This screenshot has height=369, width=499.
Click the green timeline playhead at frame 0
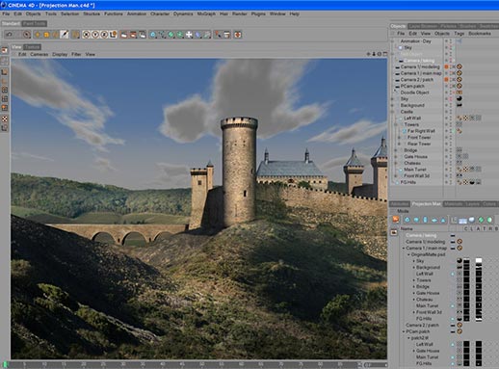5,364
